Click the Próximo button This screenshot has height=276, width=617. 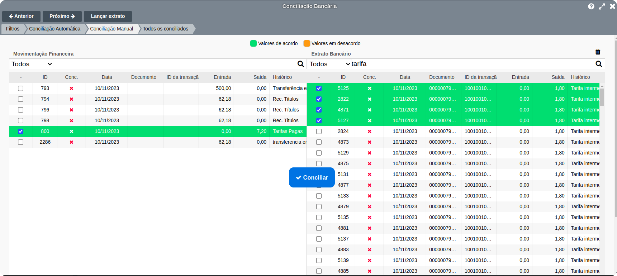click(62, 16)
